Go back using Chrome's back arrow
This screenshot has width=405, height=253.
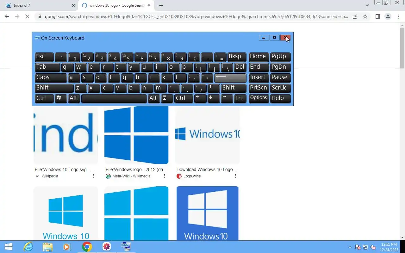coord(7,16)
